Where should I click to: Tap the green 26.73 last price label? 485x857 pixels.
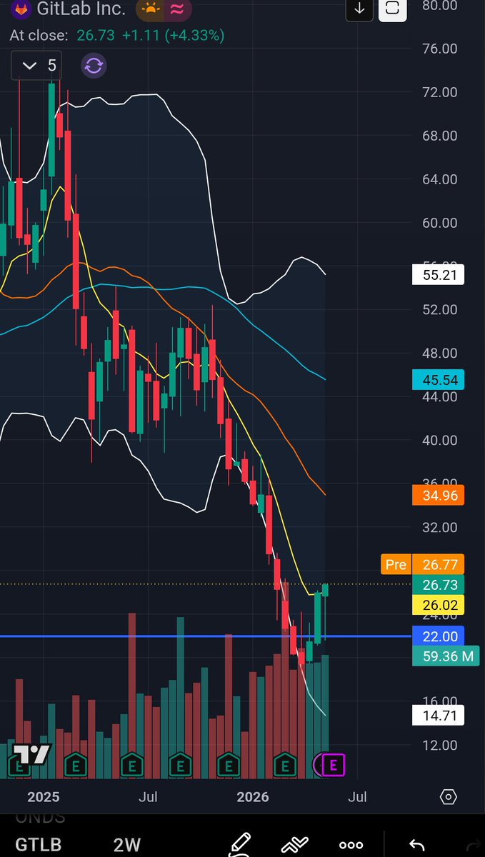coord(438,585)
